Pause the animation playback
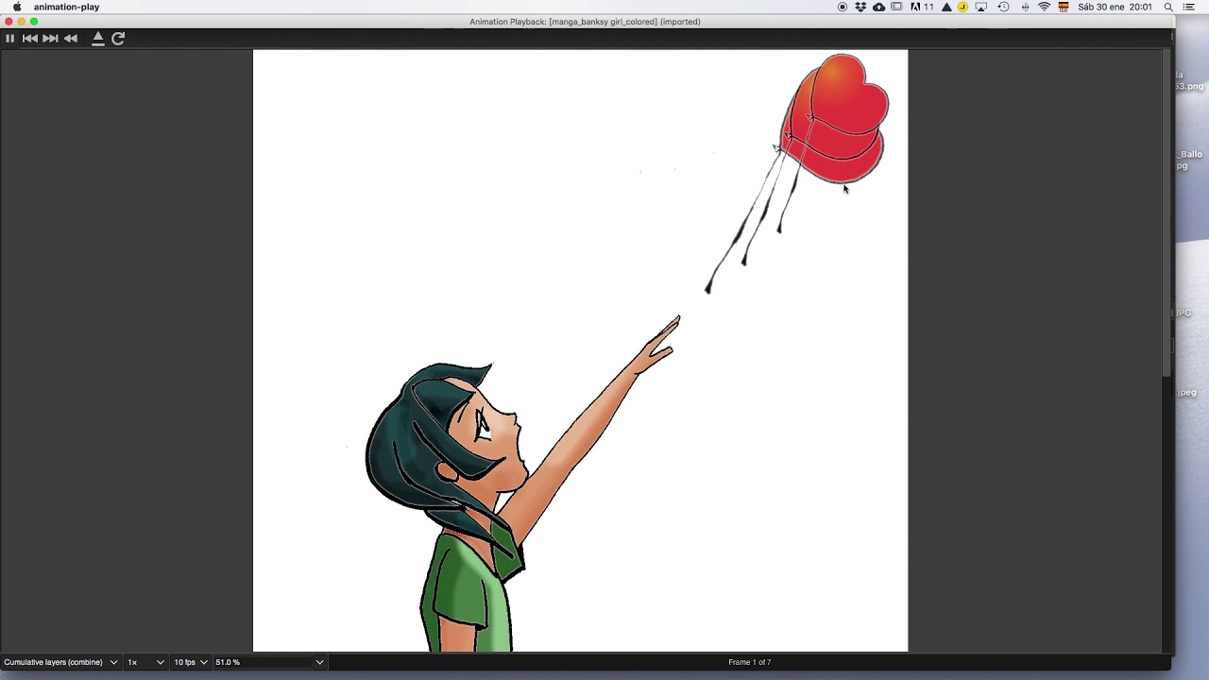This screenshot has height=680, width=1209. (9, 39)
